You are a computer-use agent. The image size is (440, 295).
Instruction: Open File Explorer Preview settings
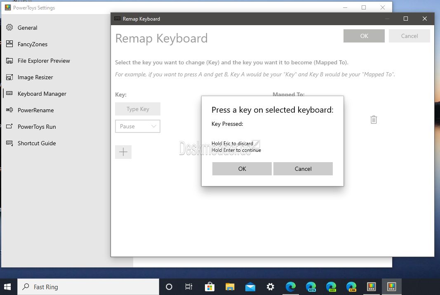pyautogui.click(x=44, y=61)
